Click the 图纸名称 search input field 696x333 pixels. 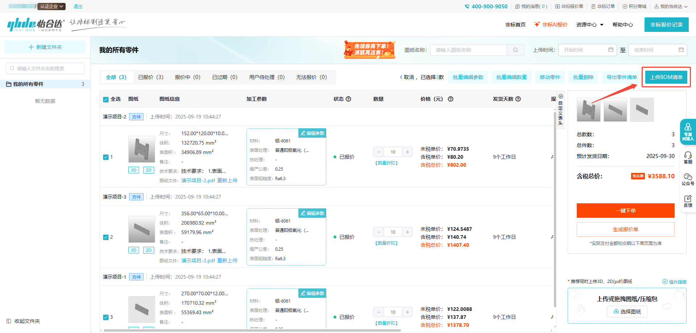click(x=468, y=50)
